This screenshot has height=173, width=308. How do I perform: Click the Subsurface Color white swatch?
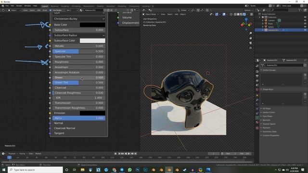[x=92, y=40]
